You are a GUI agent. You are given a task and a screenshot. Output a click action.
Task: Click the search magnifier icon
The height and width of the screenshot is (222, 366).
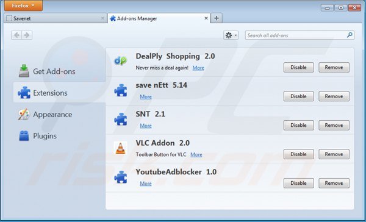pyautogui.click(x=350, y=35)
